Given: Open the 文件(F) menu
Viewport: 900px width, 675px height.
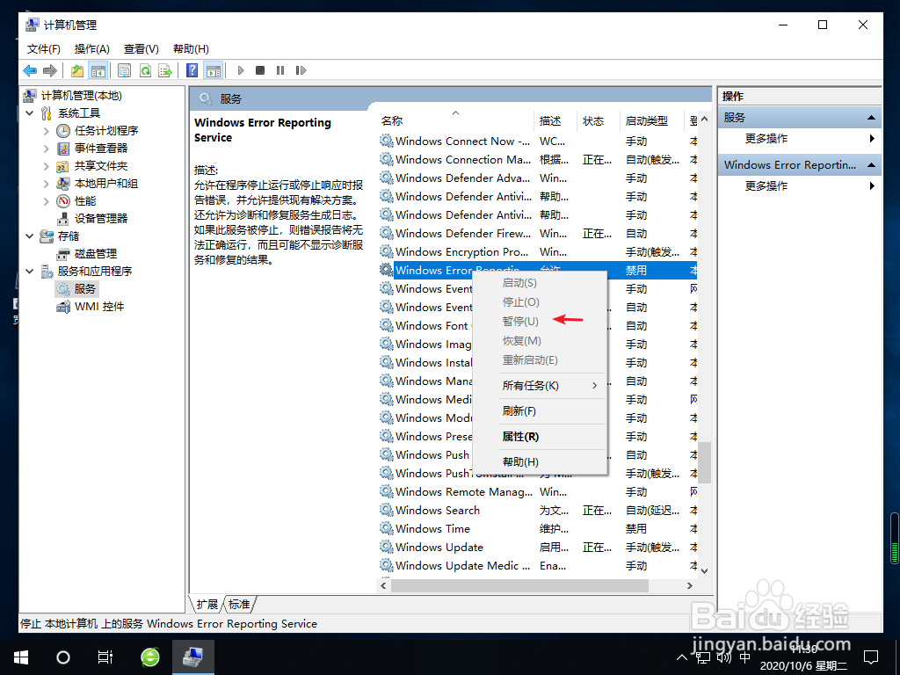Looking at the screenshot, I should (44, 49).
